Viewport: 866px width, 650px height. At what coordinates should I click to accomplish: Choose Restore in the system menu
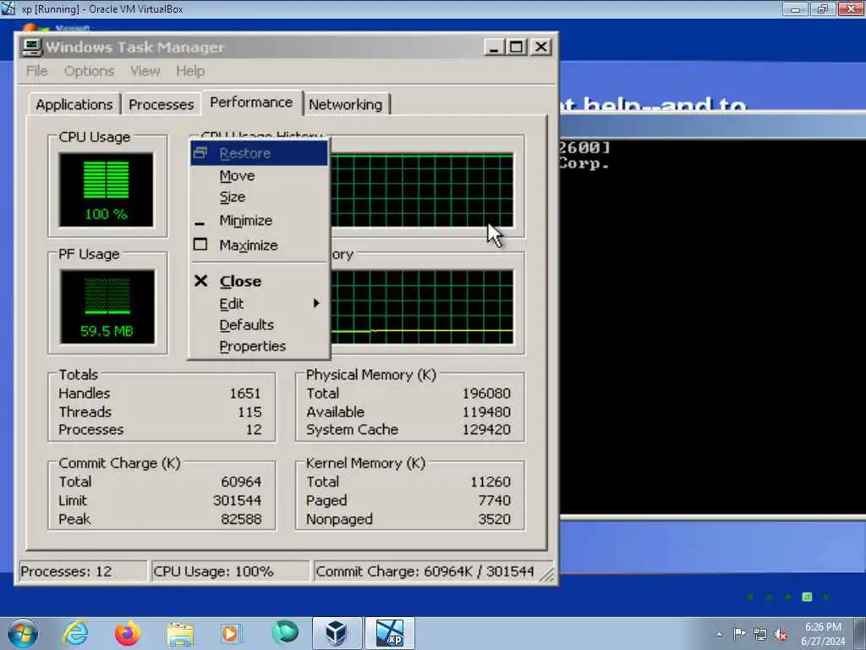[x=259, y=153]
